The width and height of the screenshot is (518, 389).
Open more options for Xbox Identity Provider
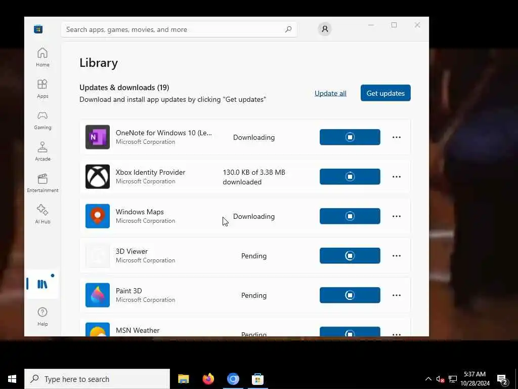[x=397, y=177]
